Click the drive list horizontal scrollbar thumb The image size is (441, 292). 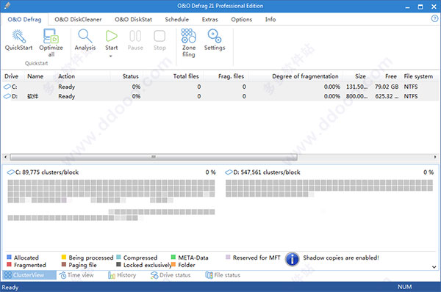tap(154, 157)
